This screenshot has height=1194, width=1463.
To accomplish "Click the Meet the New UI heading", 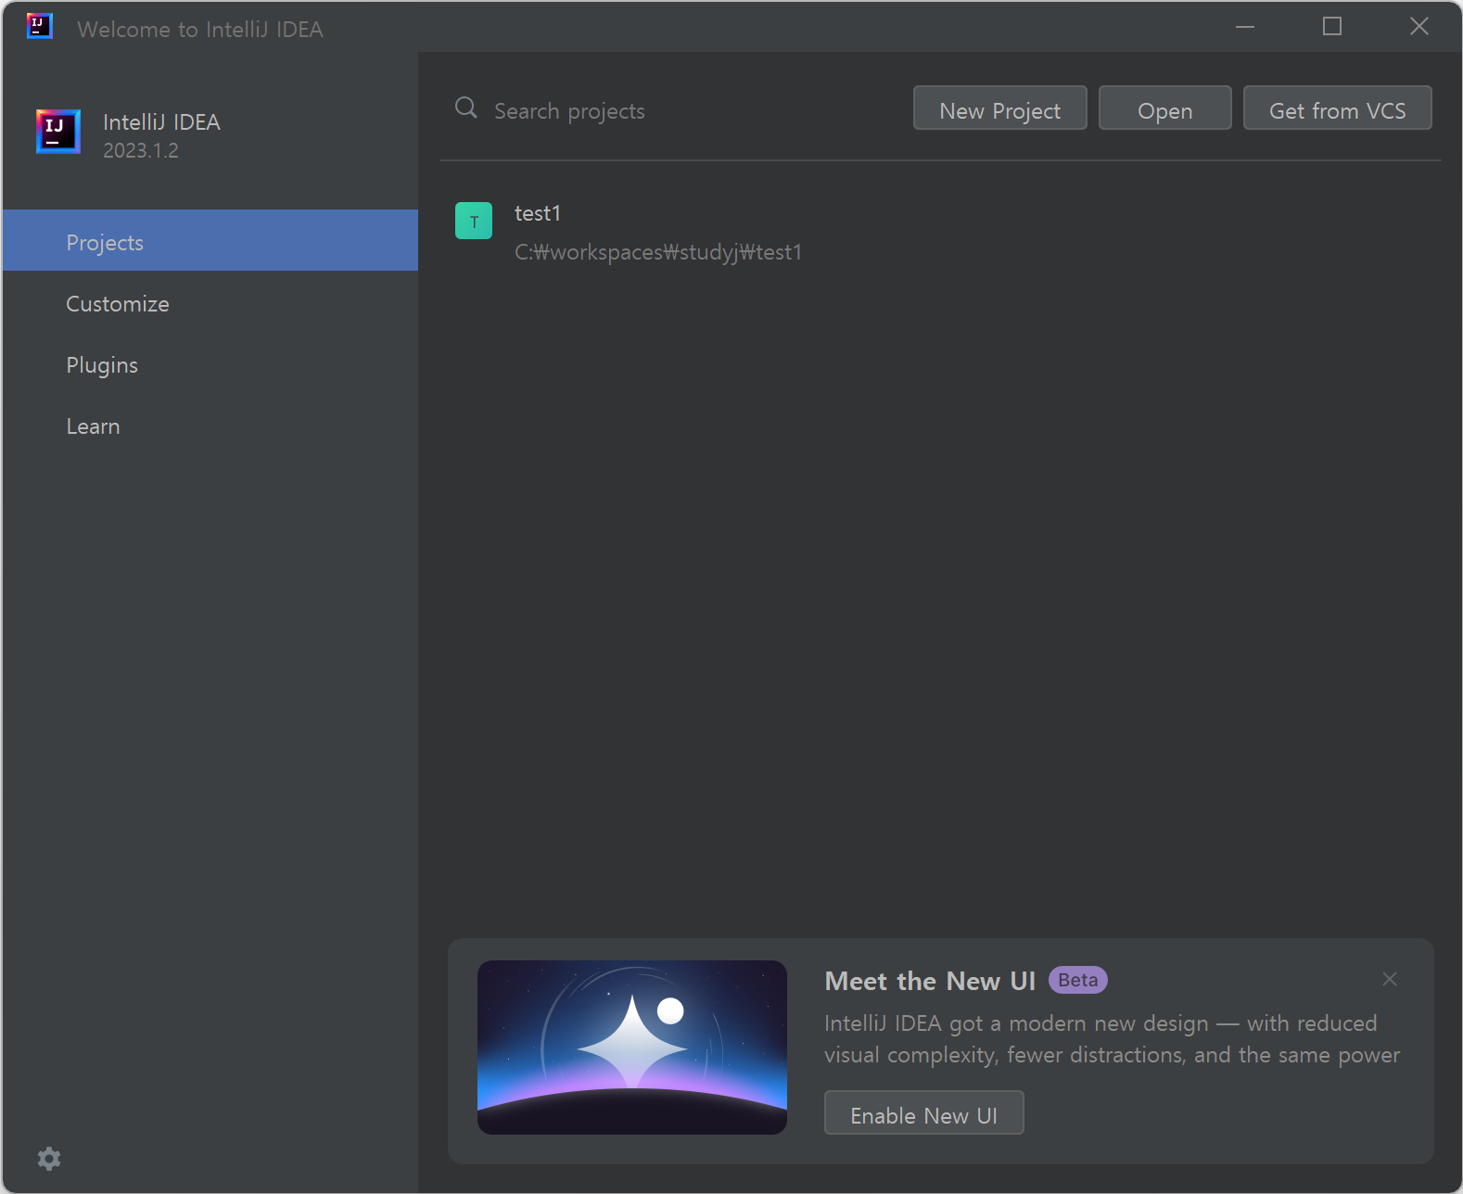I will pyautogui.click(x=930, y=981).
